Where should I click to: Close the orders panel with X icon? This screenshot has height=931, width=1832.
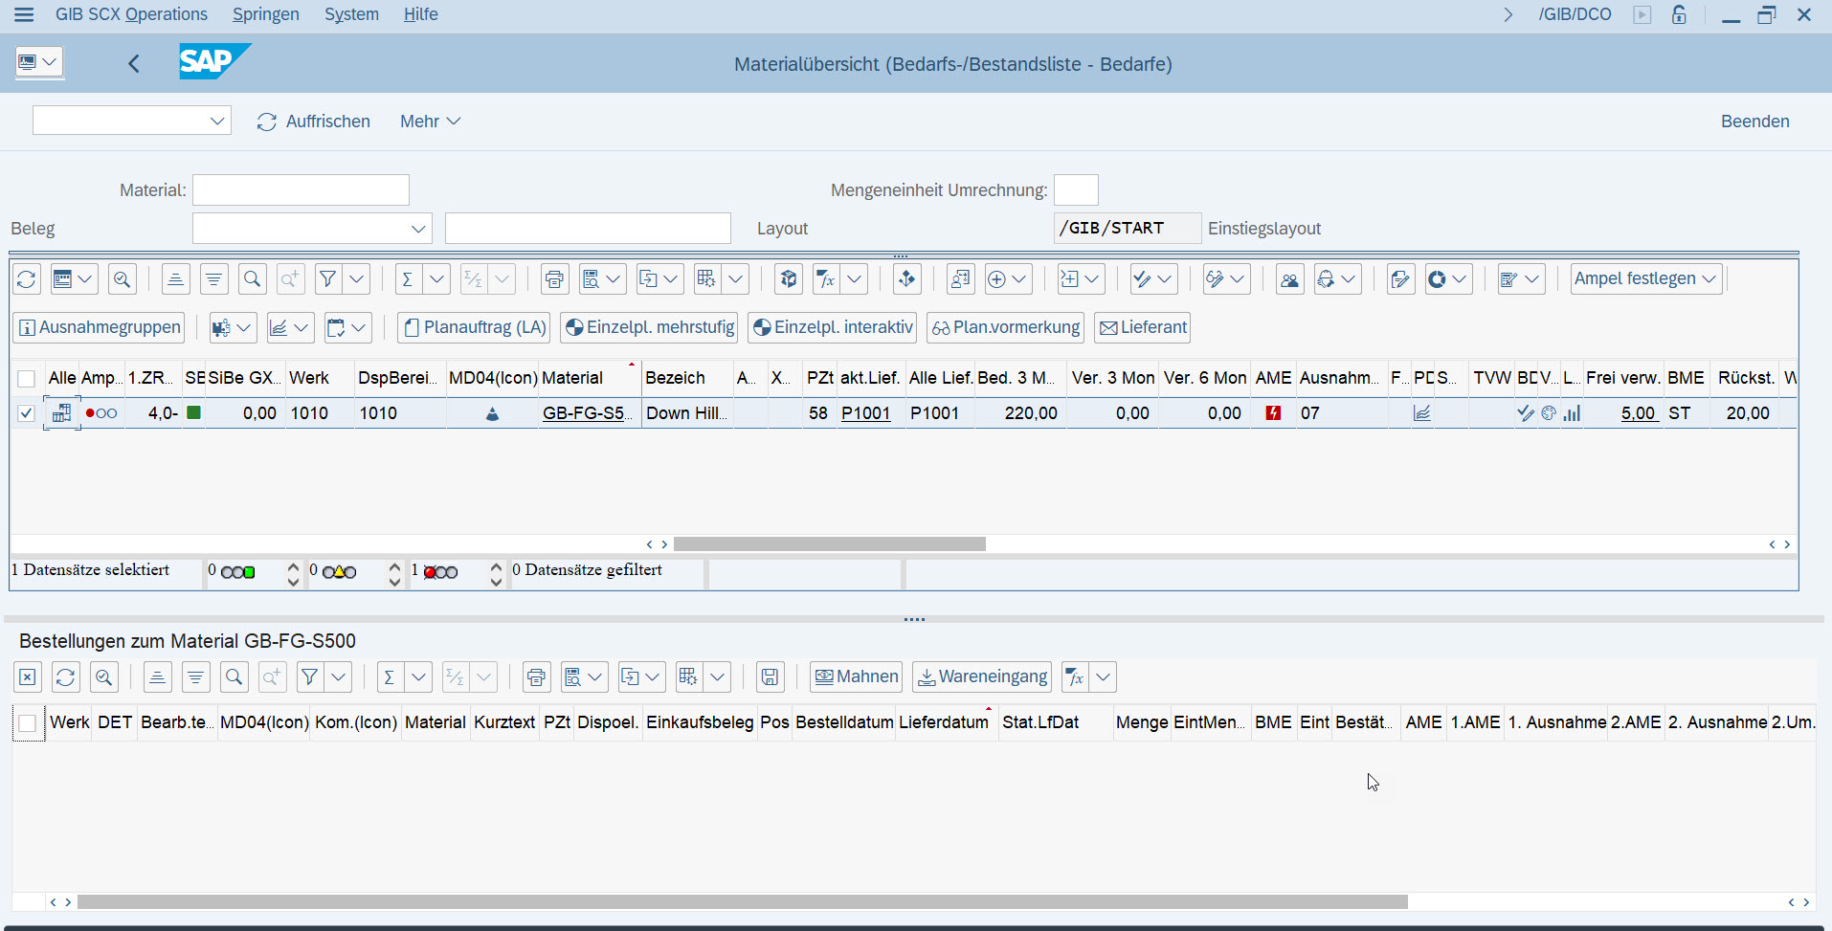[x=28, y=677]
